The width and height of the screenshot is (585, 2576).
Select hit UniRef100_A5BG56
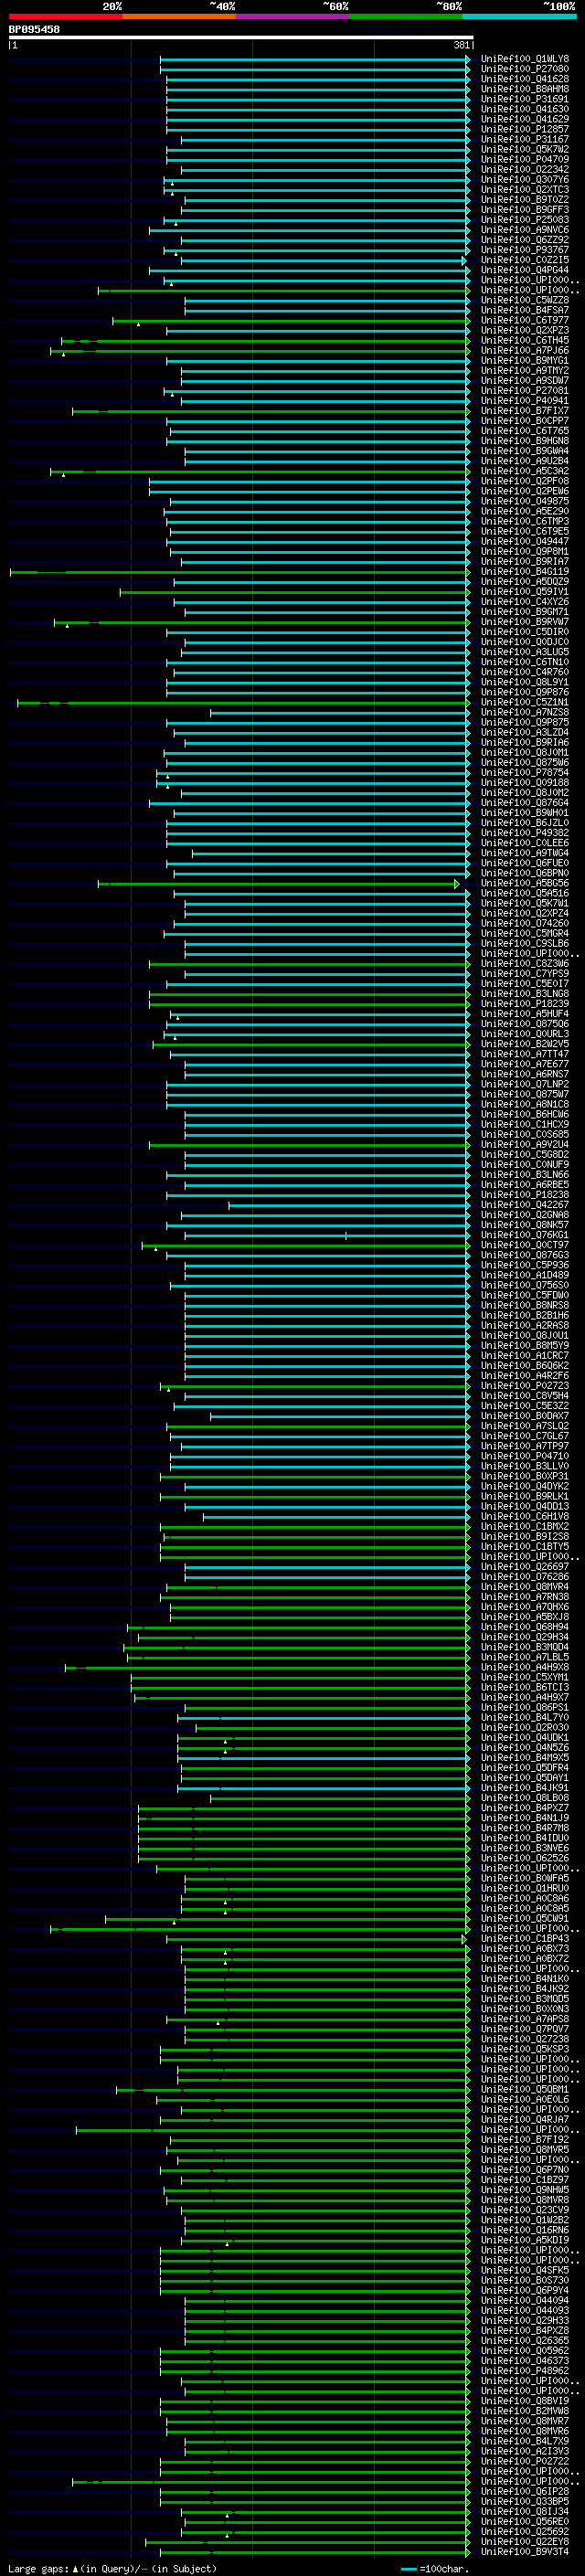pos(524,884)
